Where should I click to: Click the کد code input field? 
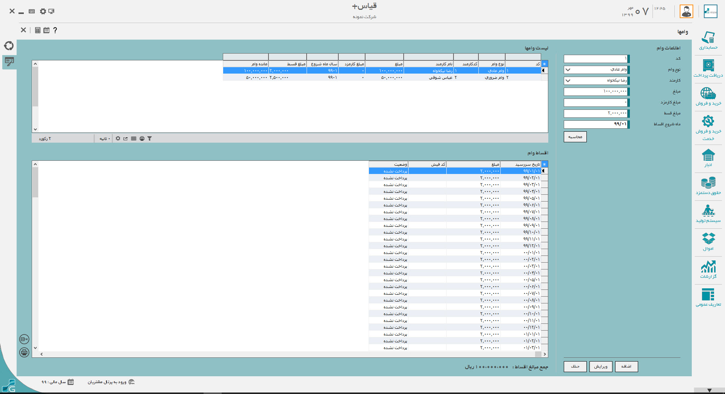click(596, 59)
